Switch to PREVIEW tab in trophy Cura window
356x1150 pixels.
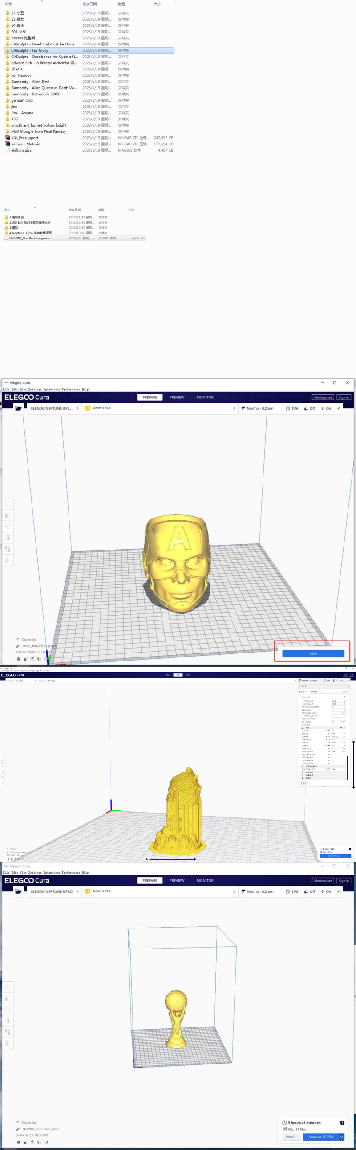(177, 880)
